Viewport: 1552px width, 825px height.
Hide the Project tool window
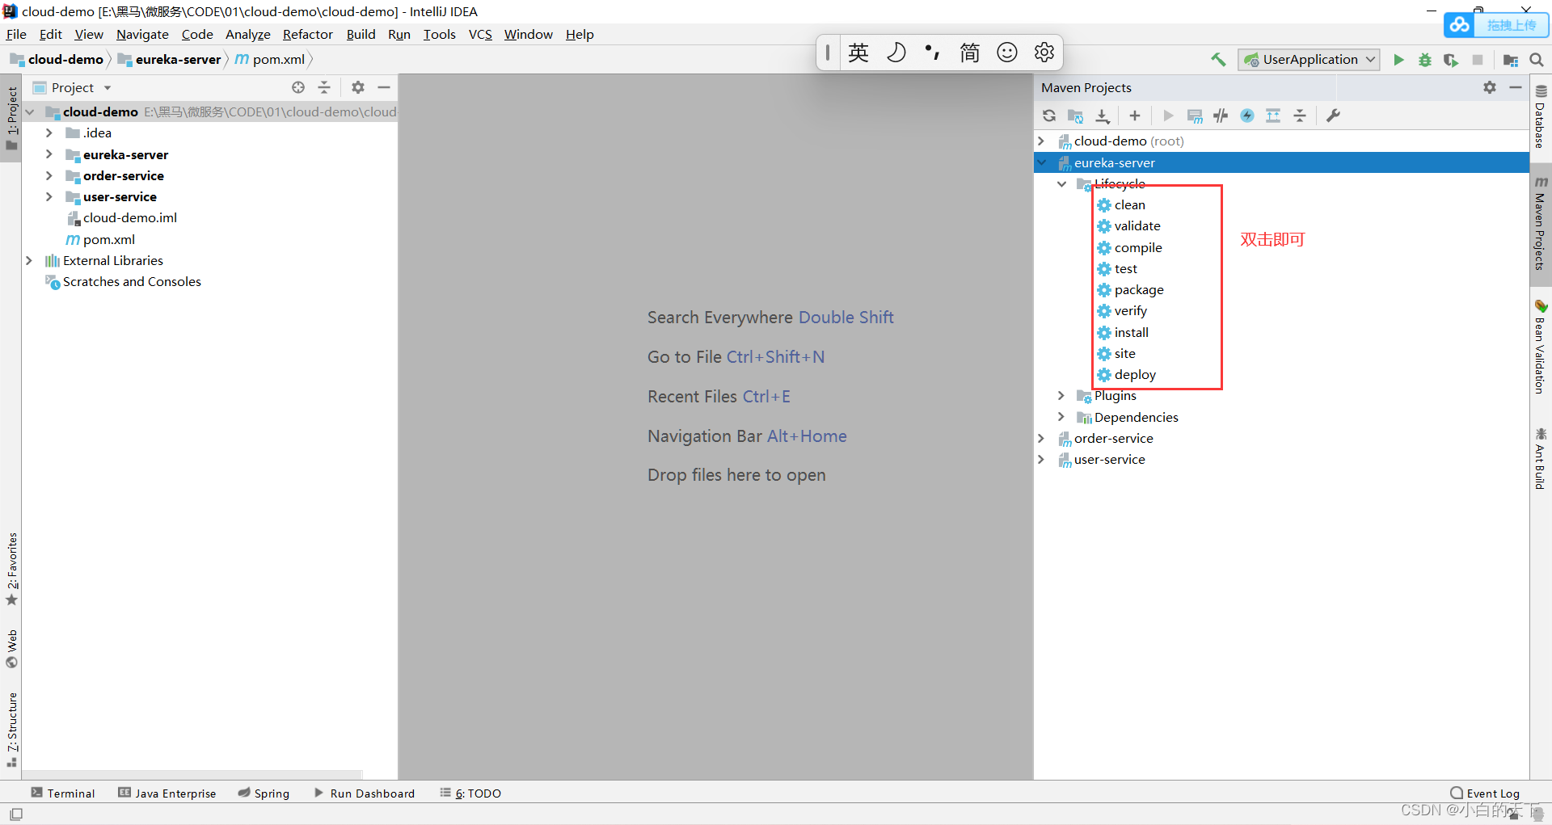point(384,87)
